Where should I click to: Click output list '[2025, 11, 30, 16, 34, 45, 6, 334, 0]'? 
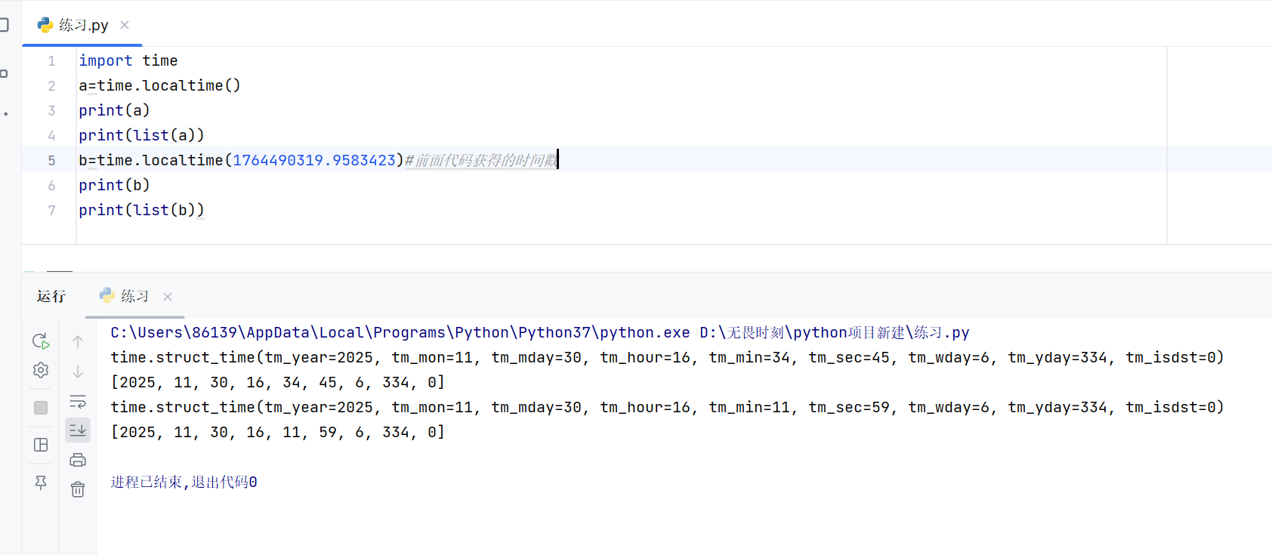tap(278, 383)
